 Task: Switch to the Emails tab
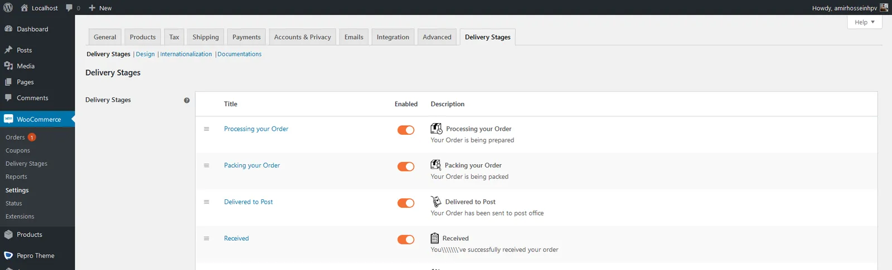pos(354,37)
